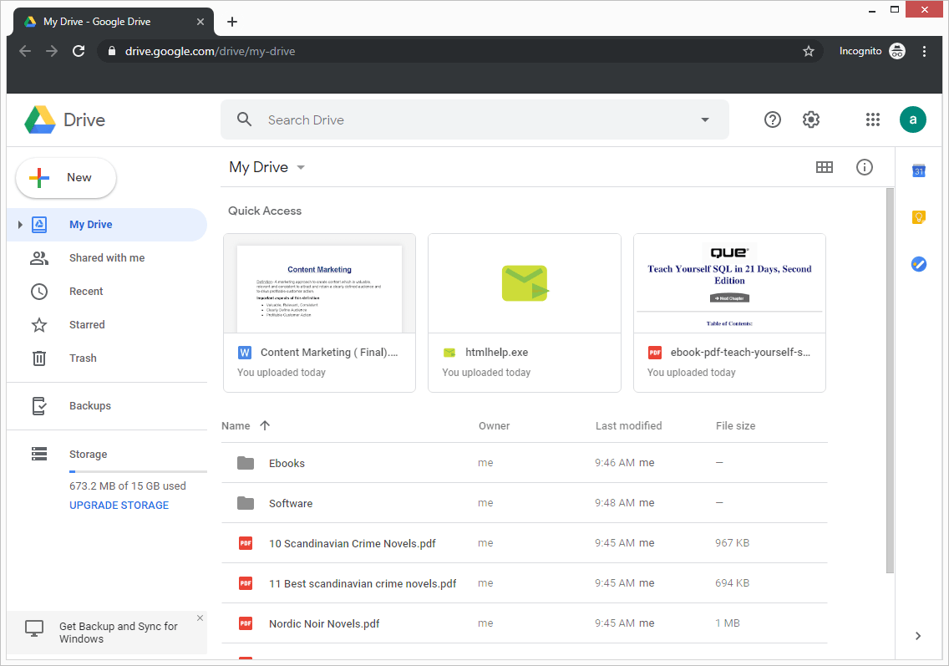Screen dimensions: 949x666
Task: Switch to grid view icon
Action: pyautogui.click(x=825, y=167)
